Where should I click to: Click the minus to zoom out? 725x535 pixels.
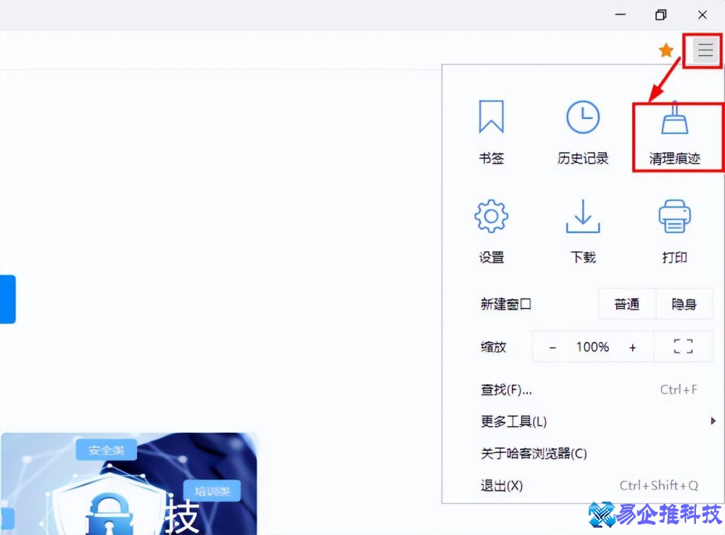tap(552, 347)
